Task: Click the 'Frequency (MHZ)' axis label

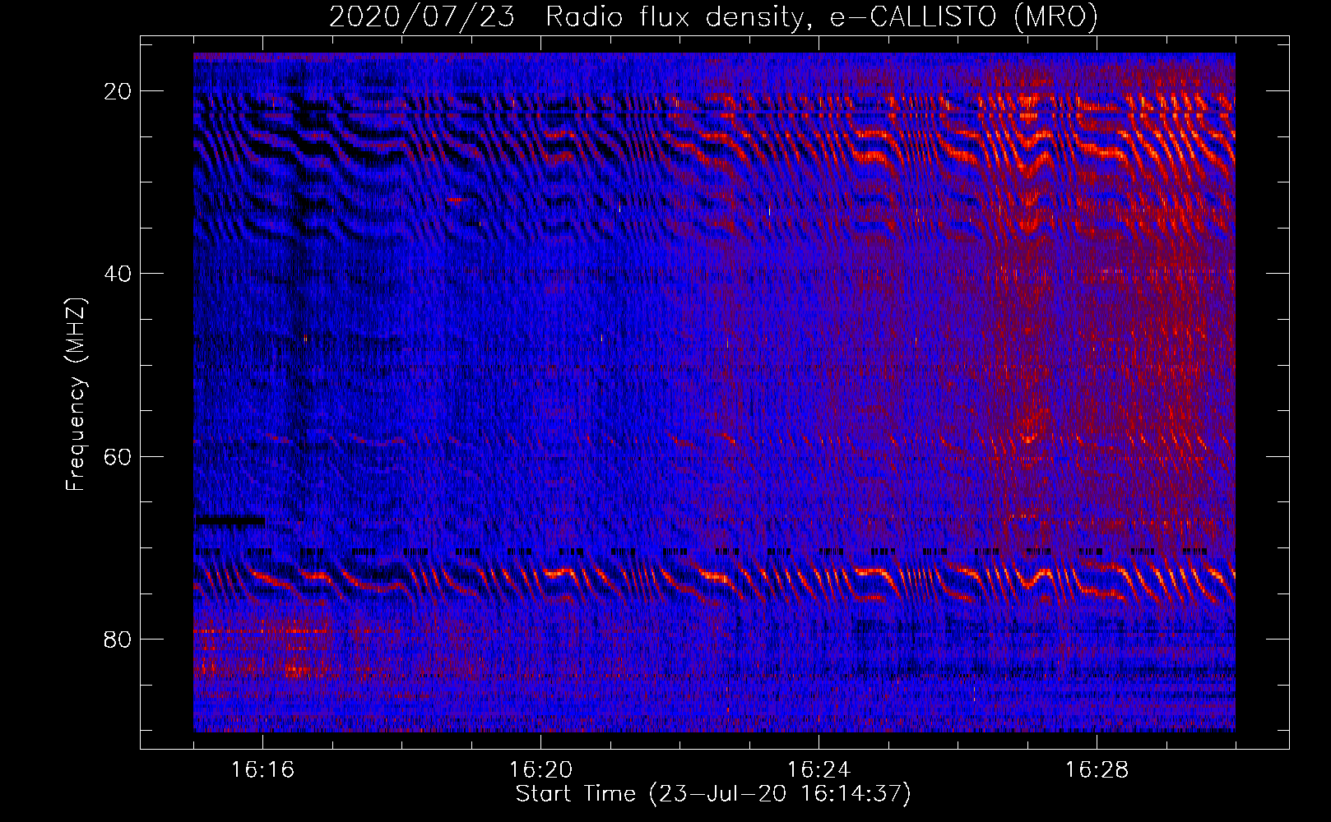Action: [76, 395]
